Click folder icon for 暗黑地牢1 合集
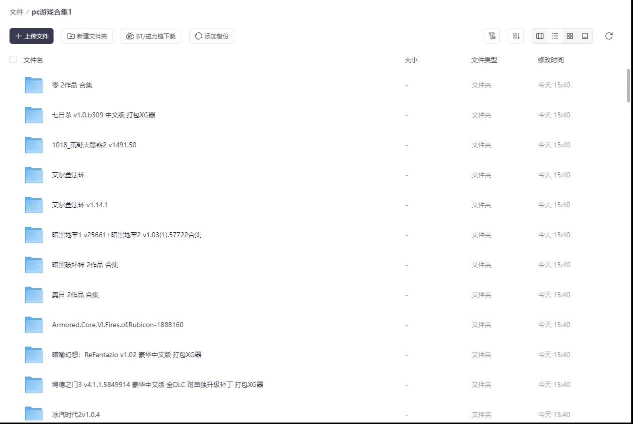 pyautogui.click(x=34, y=235)
